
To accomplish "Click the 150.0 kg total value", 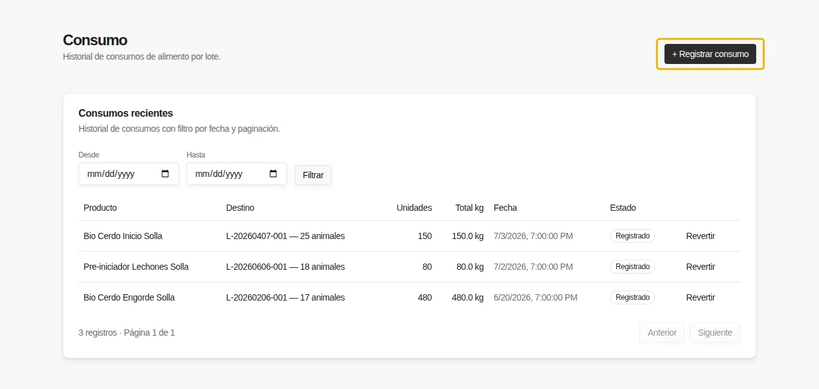I will 468,236.
